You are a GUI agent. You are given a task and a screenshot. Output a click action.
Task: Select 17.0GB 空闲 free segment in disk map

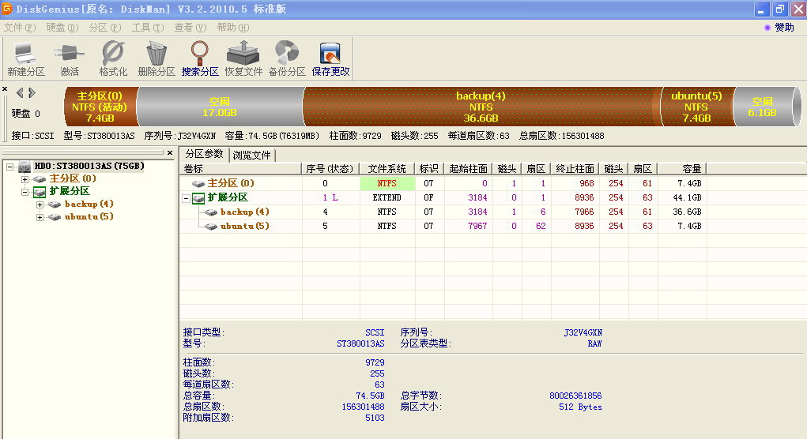220,107
